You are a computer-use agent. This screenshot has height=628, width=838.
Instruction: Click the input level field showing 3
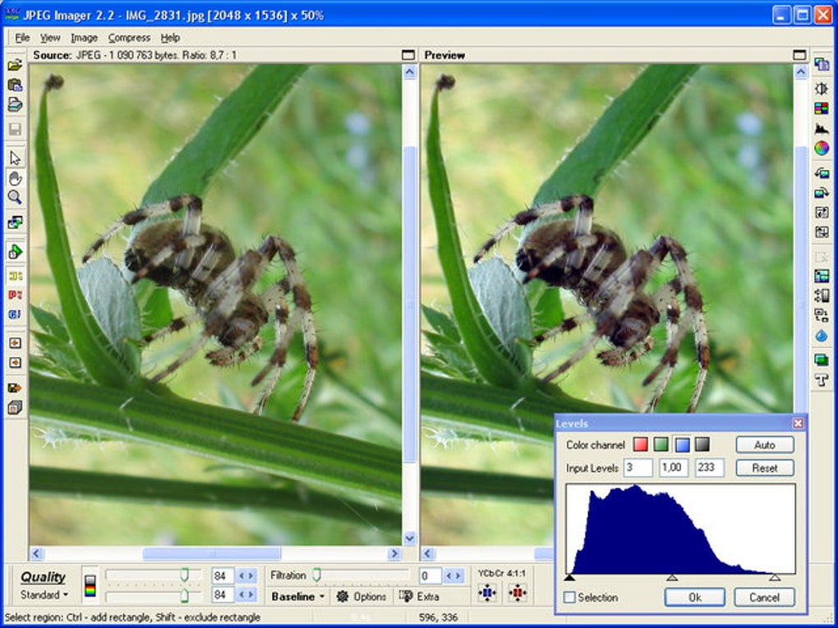pyautogui.click(x=638, y=468)
